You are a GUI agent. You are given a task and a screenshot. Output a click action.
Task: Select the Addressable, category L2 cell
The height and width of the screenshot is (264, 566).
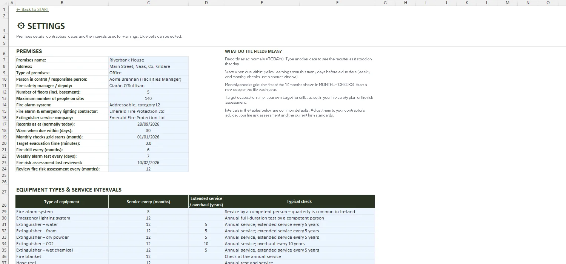pyautogui.click(x=148, y=105)
